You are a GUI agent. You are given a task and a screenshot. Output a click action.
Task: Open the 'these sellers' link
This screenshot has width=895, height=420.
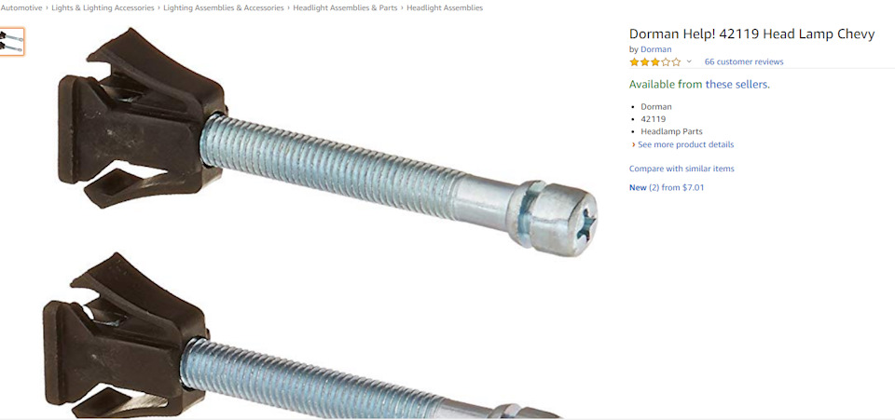(x=737, y=85)
